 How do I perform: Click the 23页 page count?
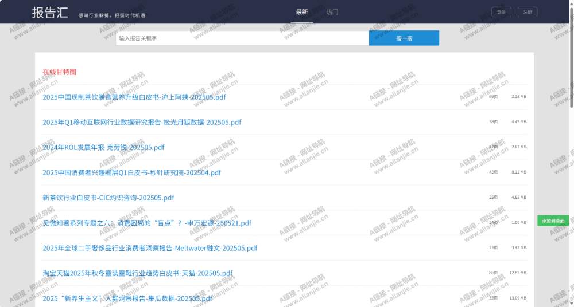click(494, 248)
